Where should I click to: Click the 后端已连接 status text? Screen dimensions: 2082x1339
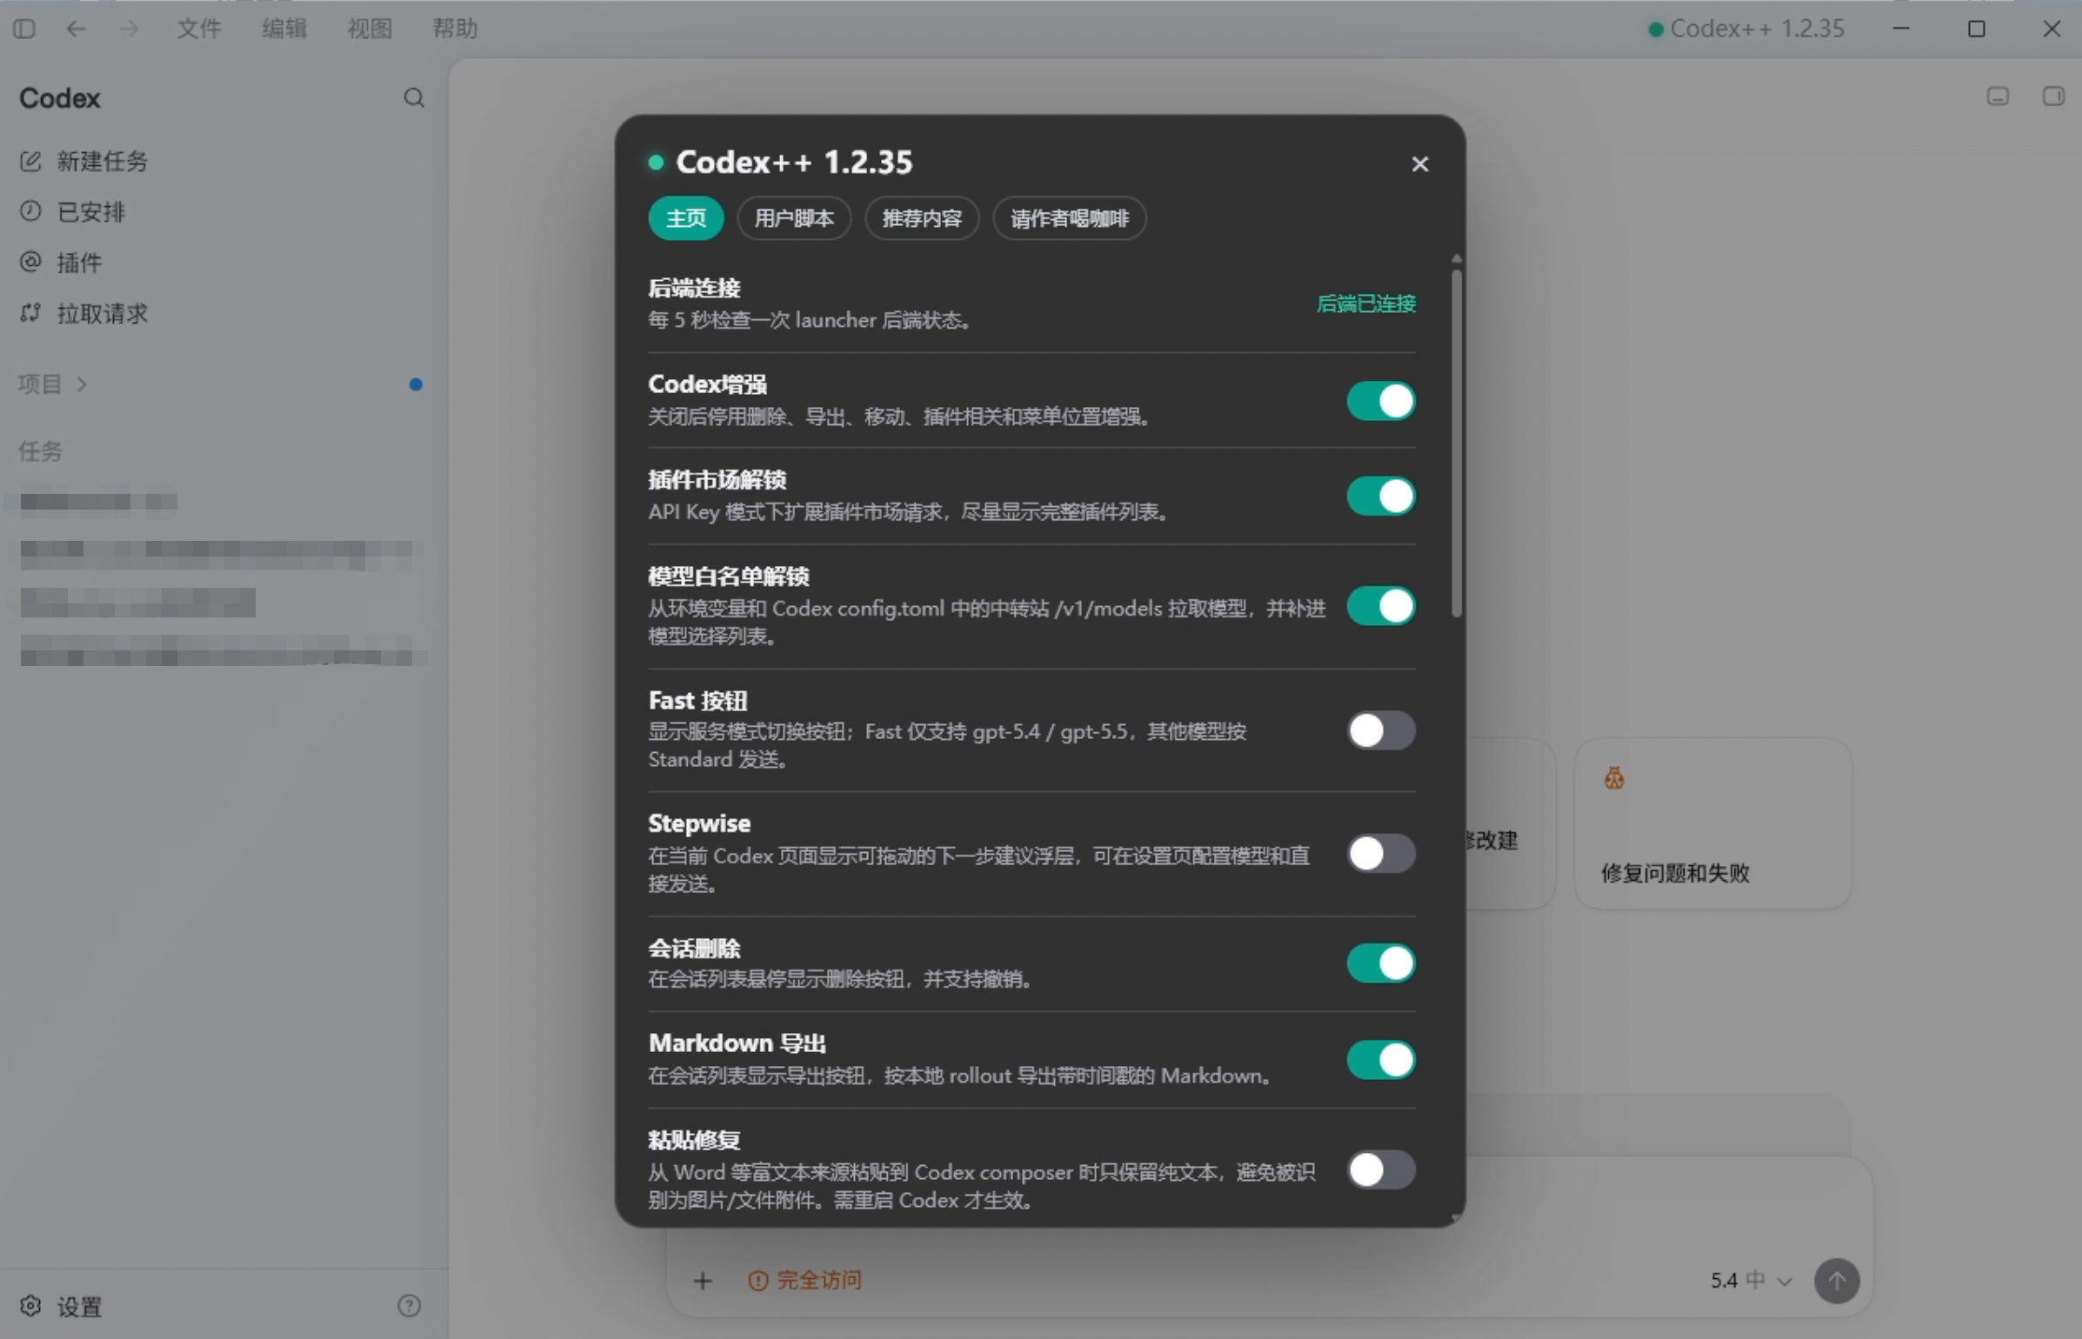(x=1366, y=303)
